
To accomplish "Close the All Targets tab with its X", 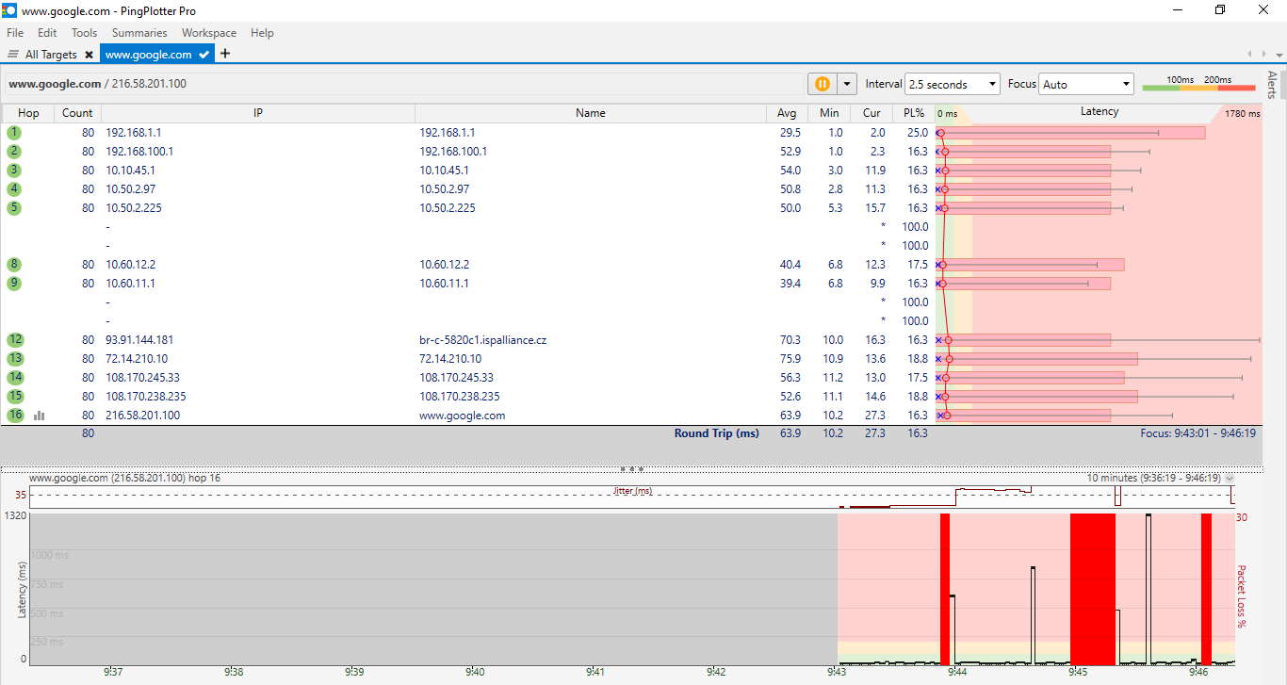I will [89, 55].
